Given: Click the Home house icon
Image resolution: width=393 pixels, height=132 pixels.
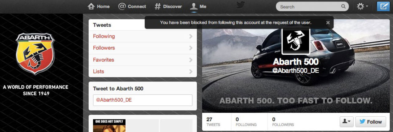Looking at the screenshot, I should 91,6.
